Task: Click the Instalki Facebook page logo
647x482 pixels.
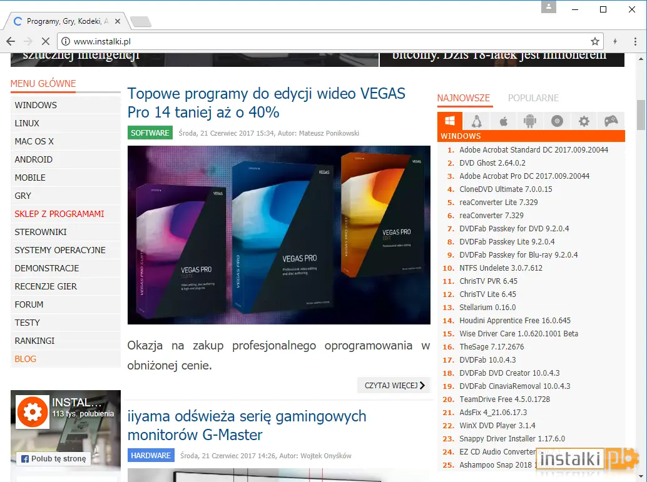Action: (x=33, y=411)
